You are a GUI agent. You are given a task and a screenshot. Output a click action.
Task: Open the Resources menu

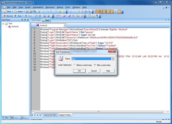pyautogui.click(x=50, y=7)
